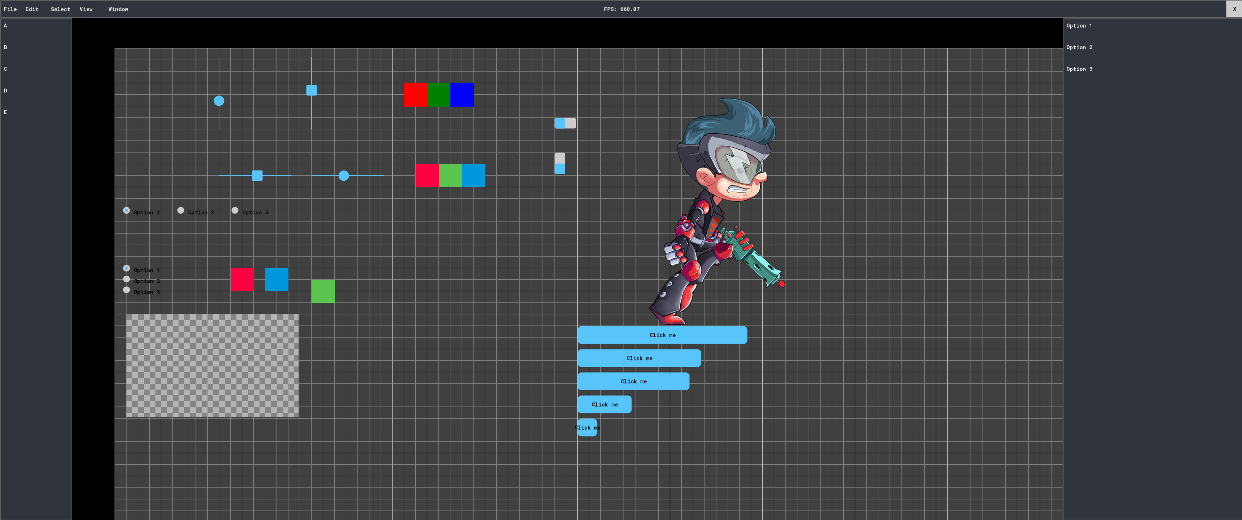Viewport: 1242px width, 520px height.
Task: Open the Select menu
Action: (60, 9)
